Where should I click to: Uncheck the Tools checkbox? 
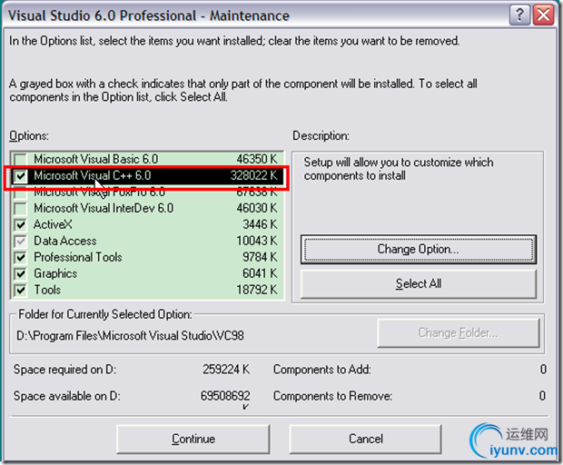[x=21, y=290]
